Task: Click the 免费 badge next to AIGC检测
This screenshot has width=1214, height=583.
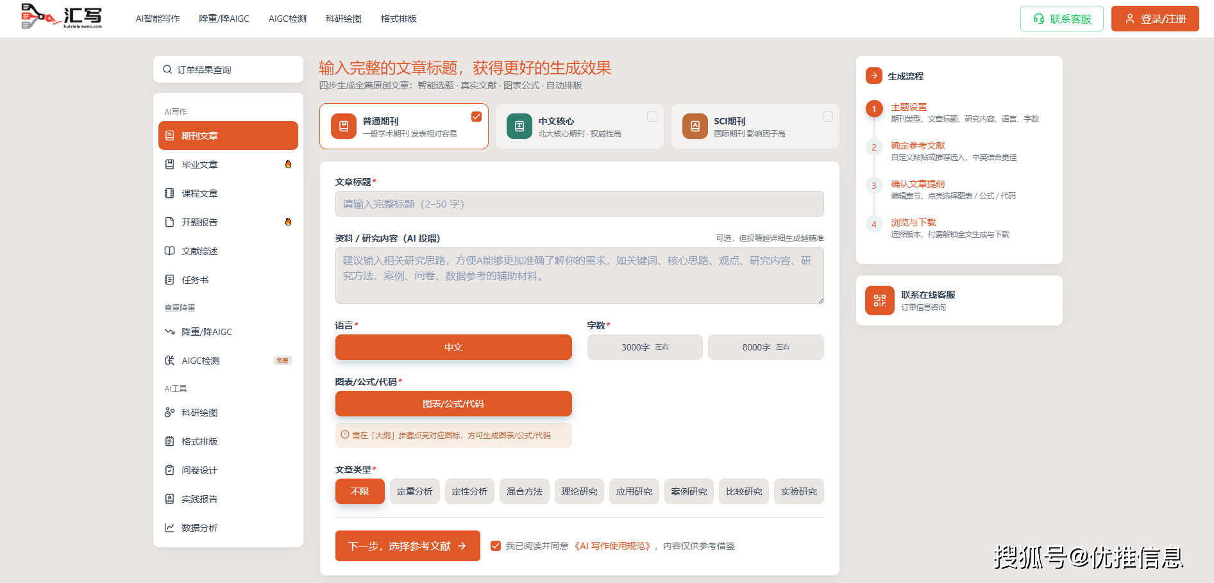Action: point(282,361)
